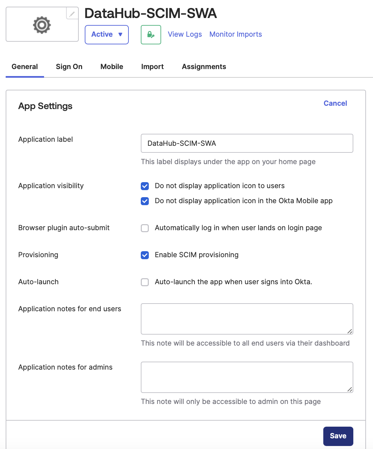The image size is (373, 449).
Task: Enable automatic log in on login page
Action: coord(145,228)
